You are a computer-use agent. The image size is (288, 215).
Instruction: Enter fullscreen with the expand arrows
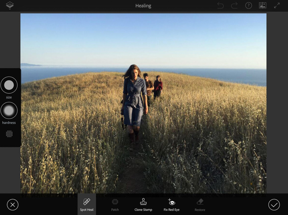pos(277,5)
